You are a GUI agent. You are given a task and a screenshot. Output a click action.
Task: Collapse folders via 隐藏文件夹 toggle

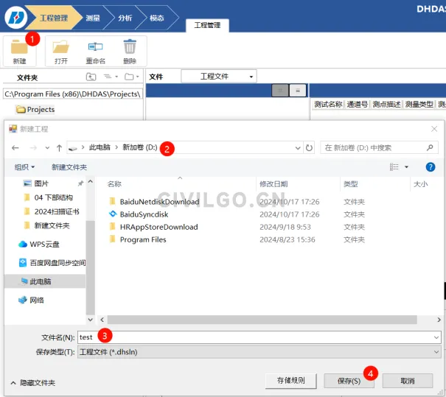click(32, 382)
